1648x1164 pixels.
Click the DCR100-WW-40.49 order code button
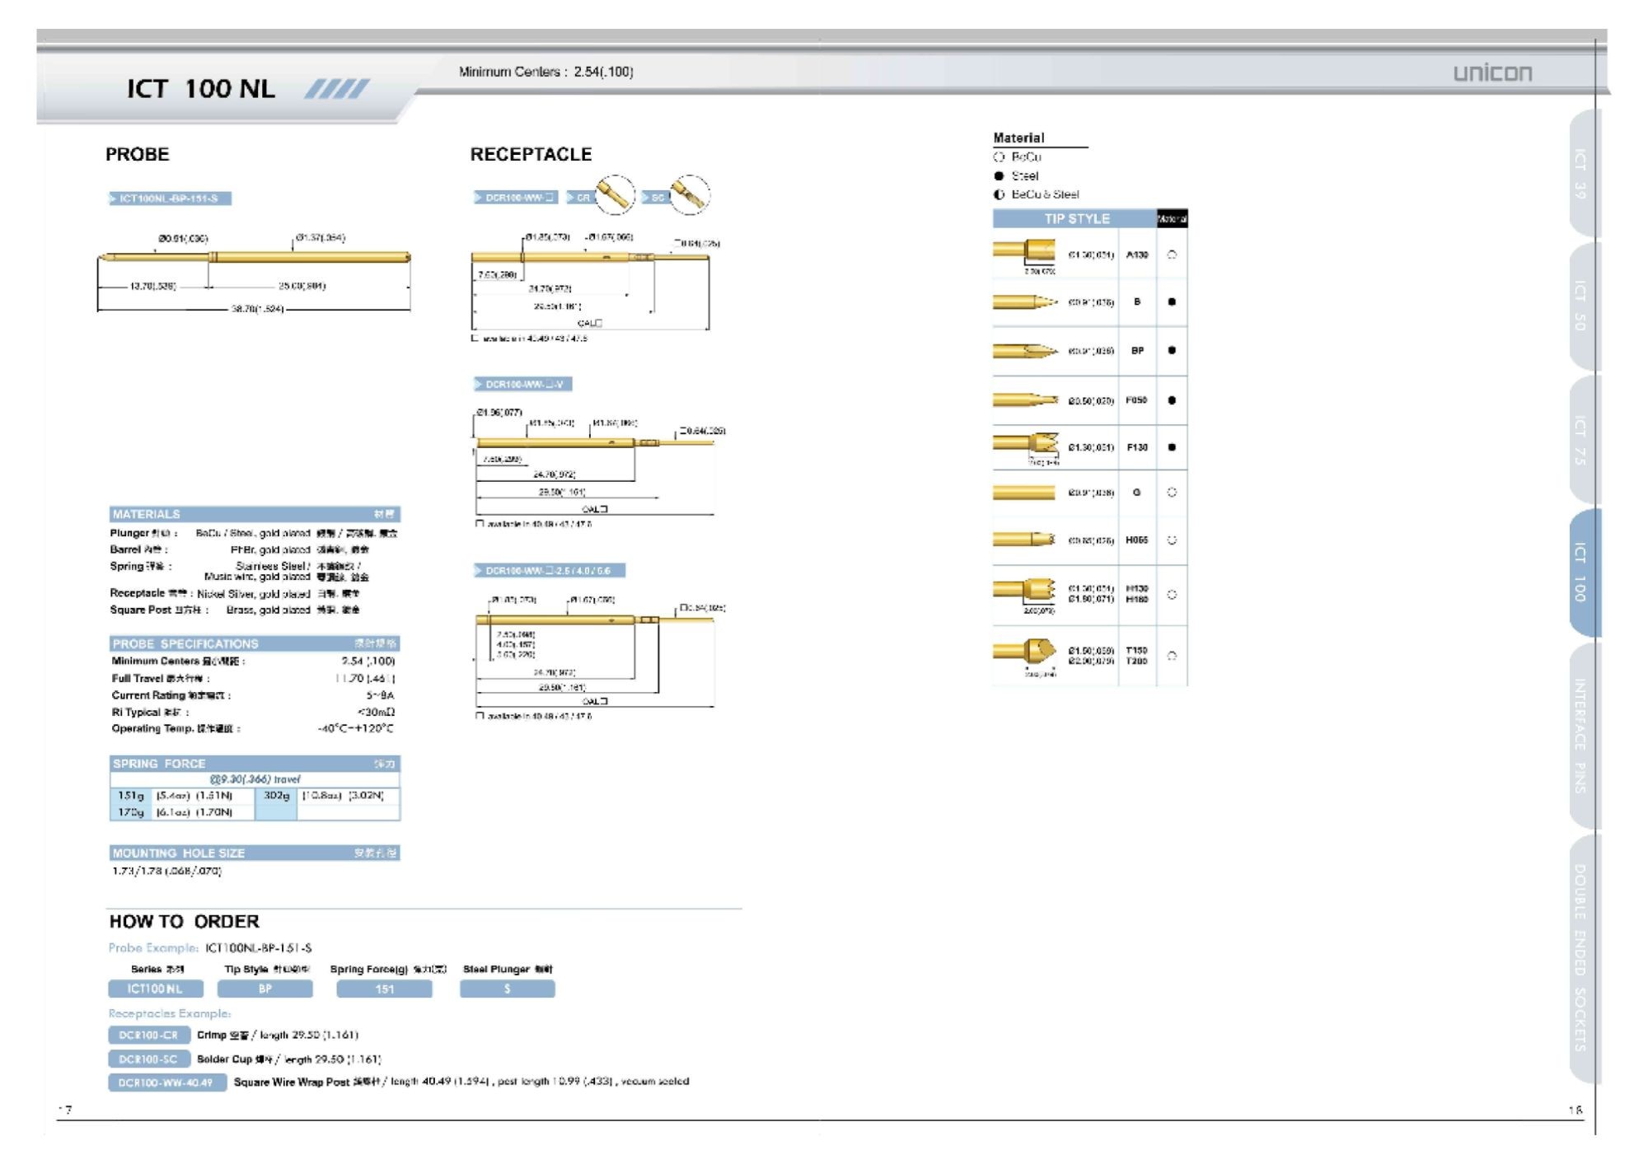point(166,1082)
